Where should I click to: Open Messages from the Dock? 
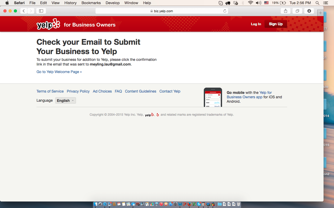click(x=133, y=204)
